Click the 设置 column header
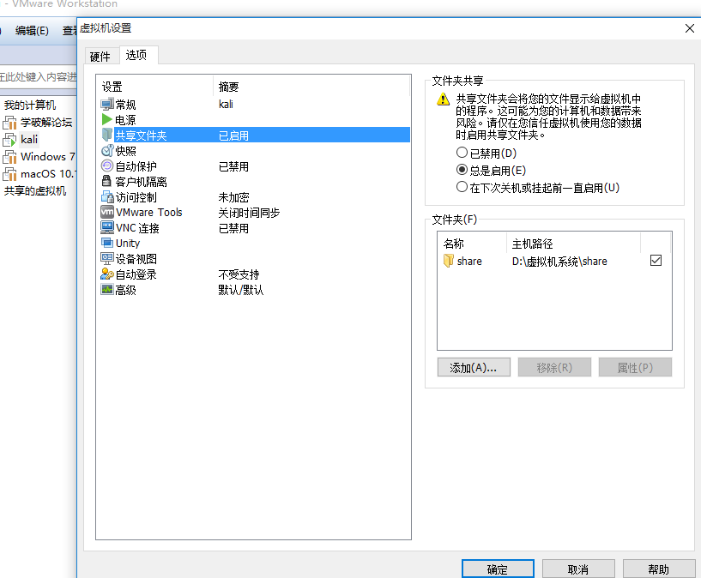Screen dimensions: 701x578 (154, 87)
